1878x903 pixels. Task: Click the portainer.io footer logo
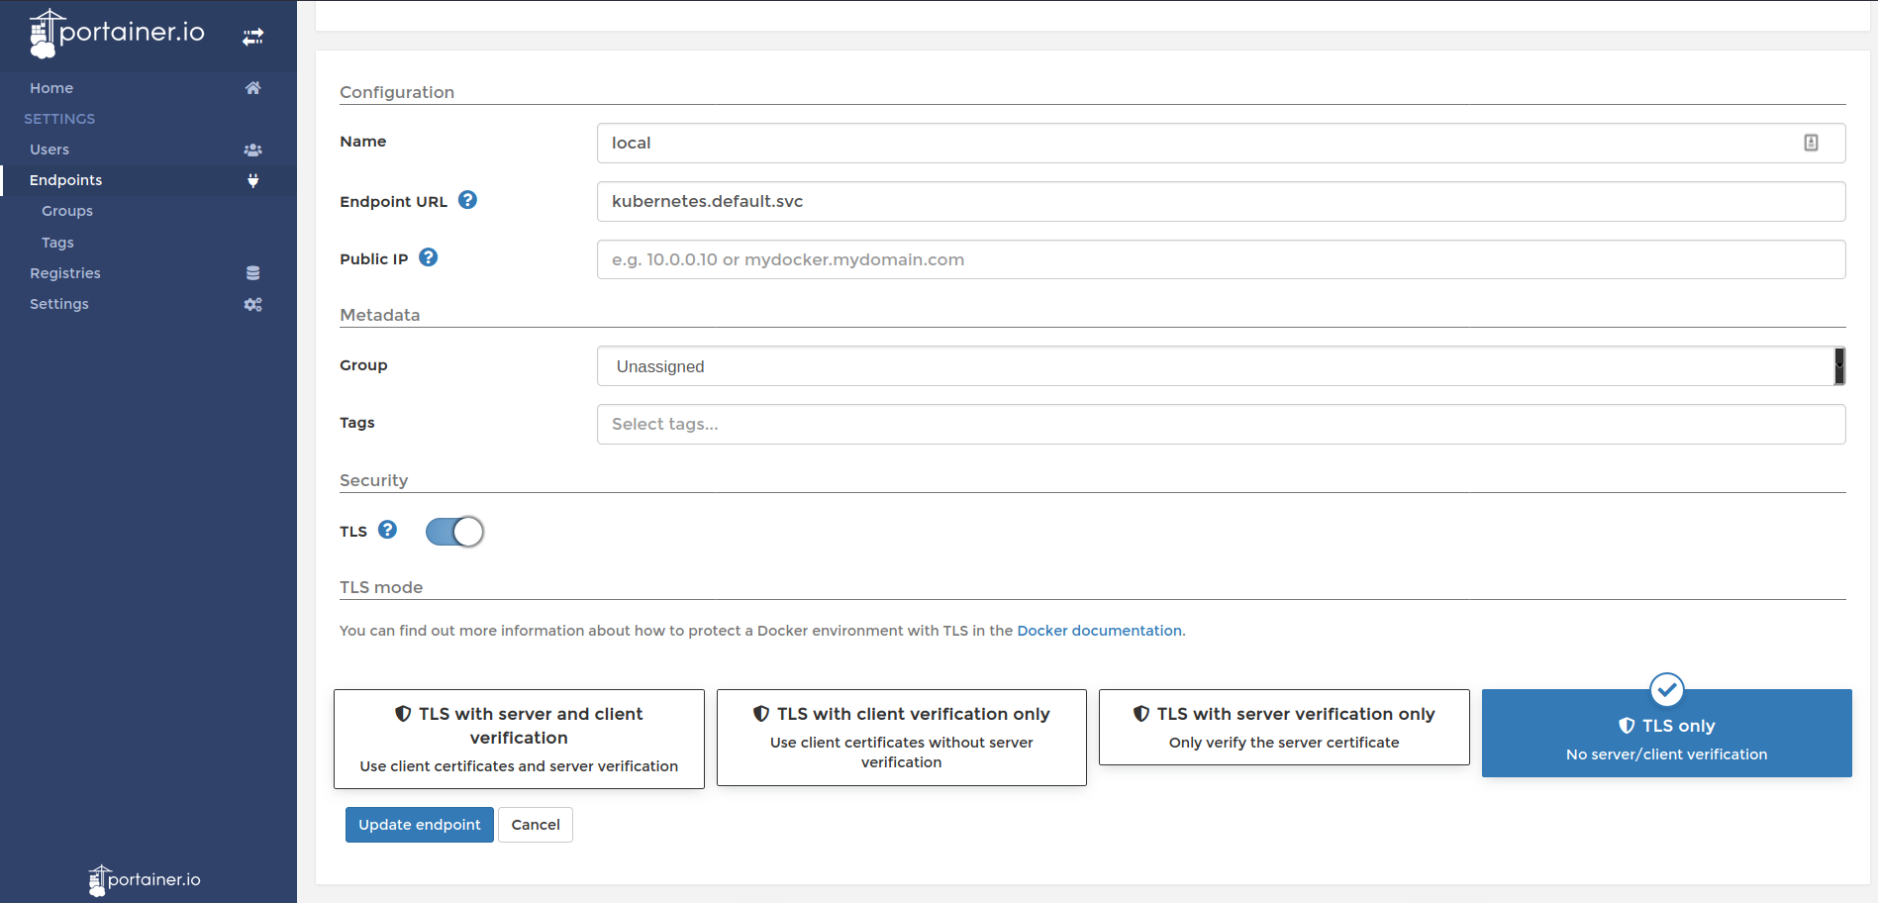coord(145,879)
